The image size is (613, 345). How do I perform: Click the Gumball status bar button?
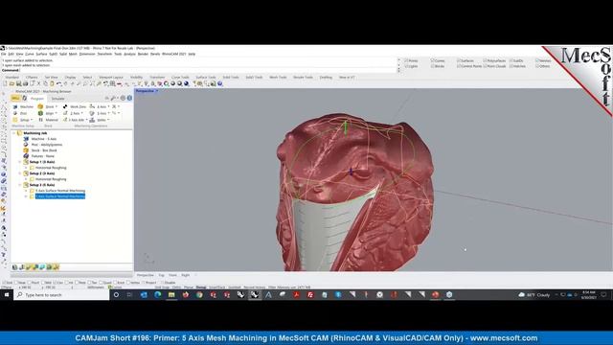click(x=235, y=287)
